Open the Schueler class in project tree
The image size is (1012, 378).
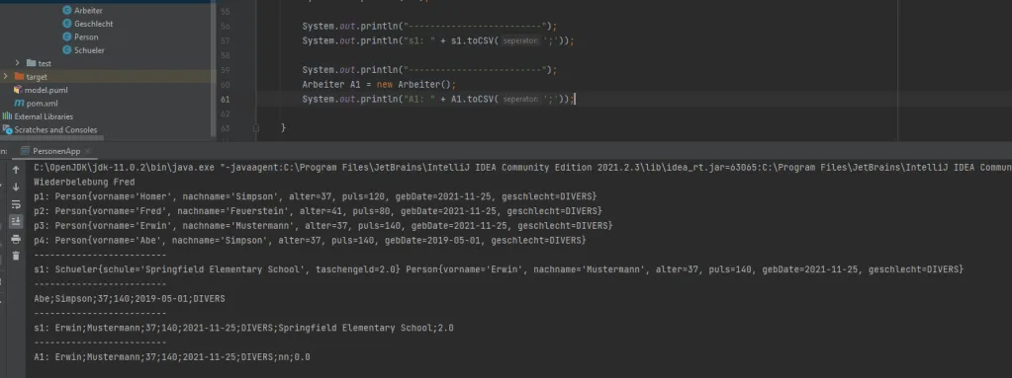point(89,50)
